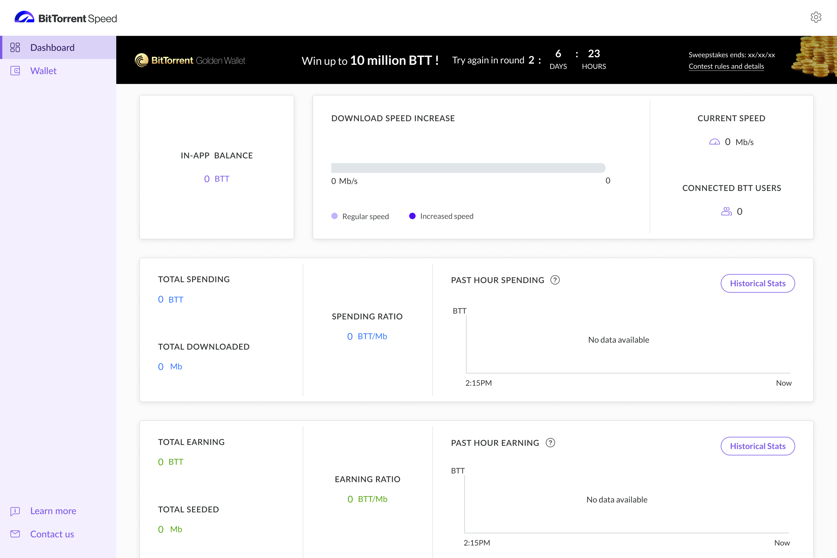The image size is (837, 558).
Task: Open Historical Stats for earning
Action: [x=758, y=446]
